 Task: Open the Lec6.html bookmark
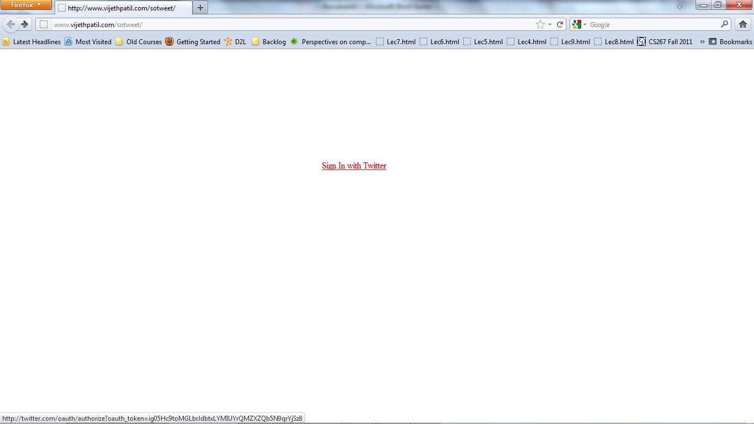[x=439, y=41]
